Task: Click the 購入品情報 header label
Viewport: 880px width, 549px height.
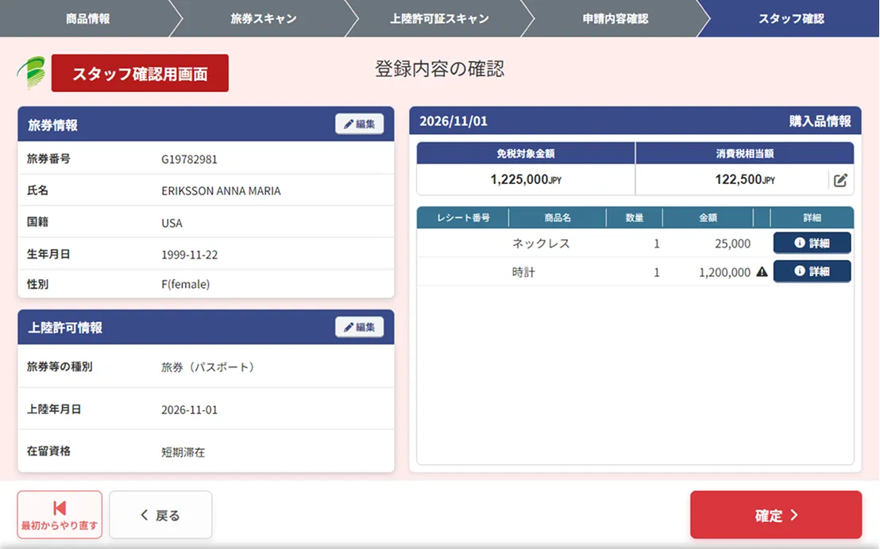Action: click(x=820, y=121)
